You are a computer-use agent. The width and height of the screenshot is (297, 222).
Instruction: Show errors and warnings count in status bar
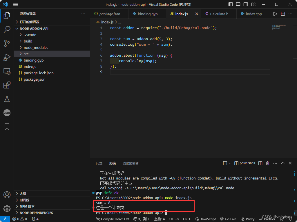pyautogui.click(x=20, y=219)
